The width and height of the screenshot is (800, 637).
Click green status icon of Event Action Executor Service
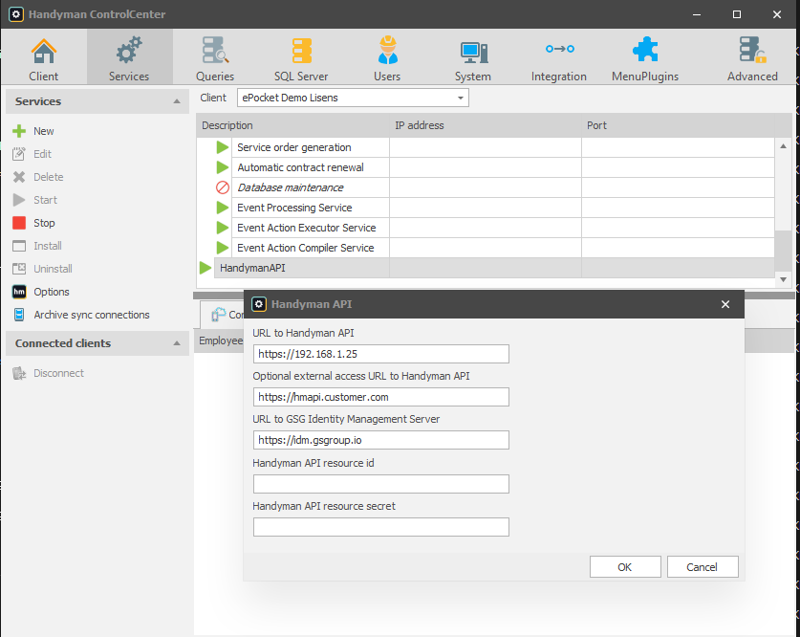[223, 228]
